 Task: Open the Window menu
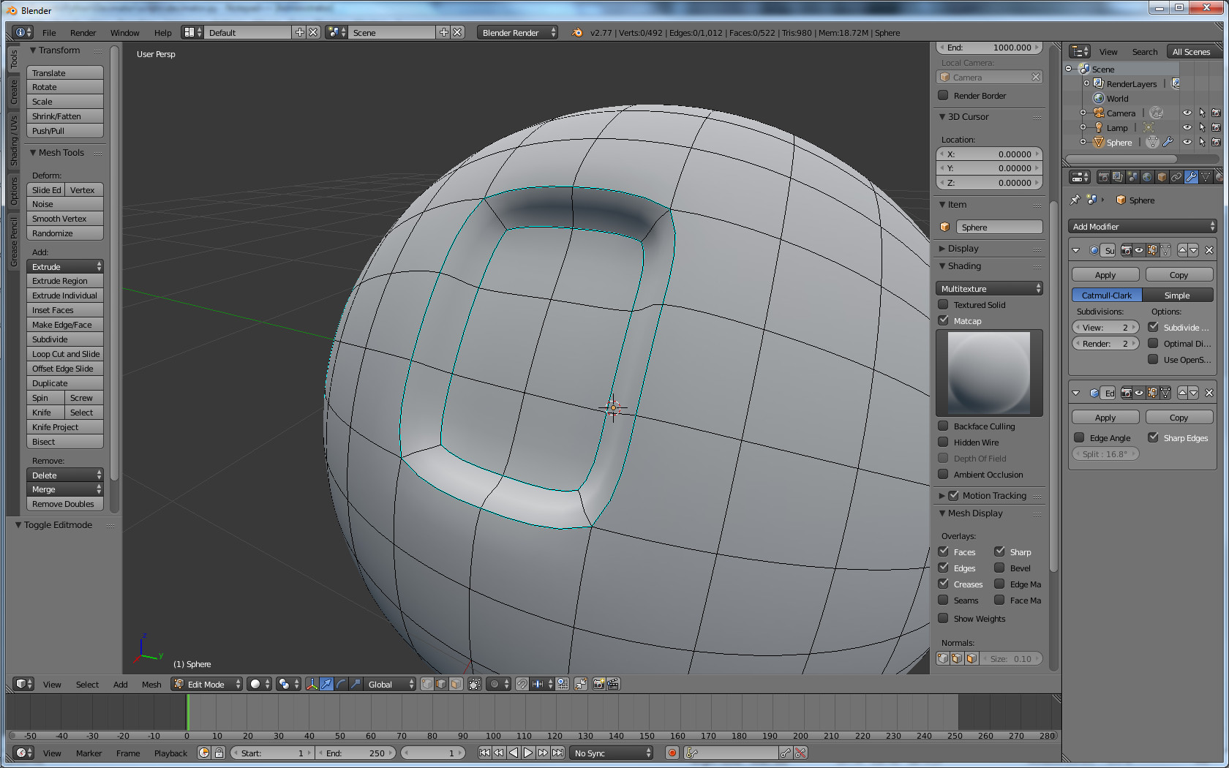tap(124, 33)
